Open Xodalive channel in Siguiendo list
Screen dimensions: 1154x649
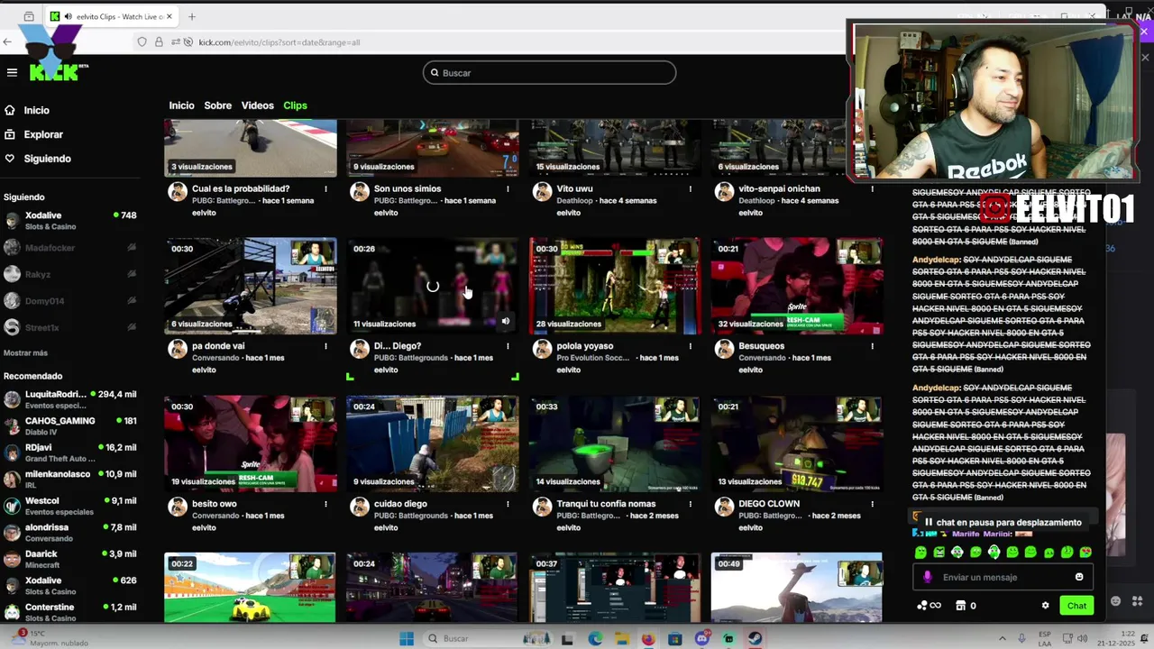(69, 221)
